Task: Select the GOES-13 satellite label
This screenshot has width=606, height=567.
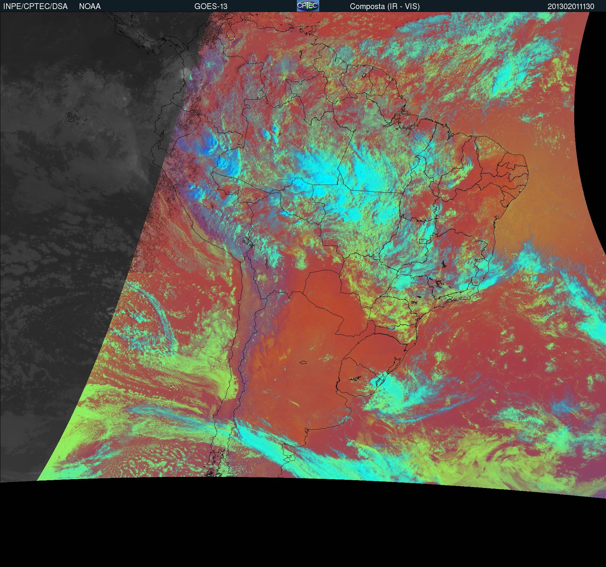Action: pos(211,6)
